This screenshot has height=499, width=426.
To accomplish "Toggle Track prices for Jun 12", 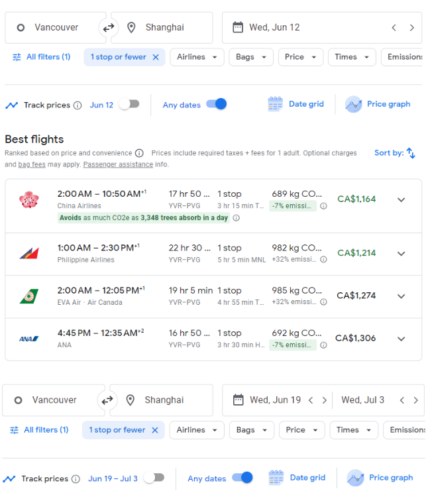I will 129,104.
